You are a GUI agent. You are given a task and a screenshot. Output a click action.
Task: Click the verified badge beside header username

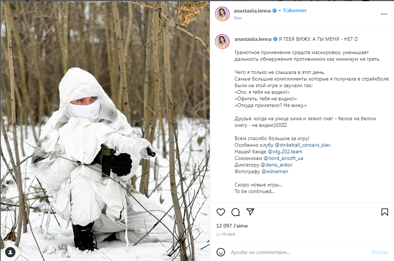275,11
